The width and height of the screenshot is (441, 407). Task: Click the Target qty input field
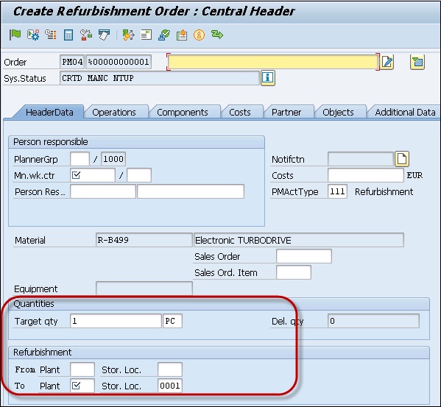[116, 321]
